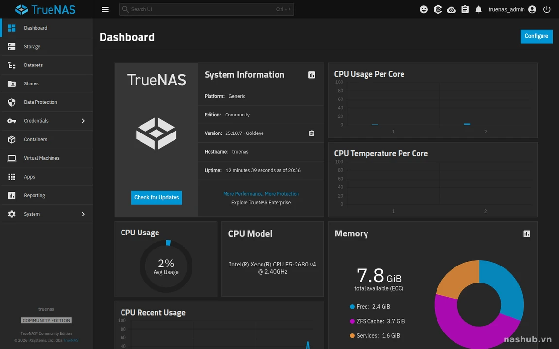Image resolution: width=559 pixels, height=349 pixels.
Task: Click the COMMUNITY EDITION badge
Action: coord(46,320)
